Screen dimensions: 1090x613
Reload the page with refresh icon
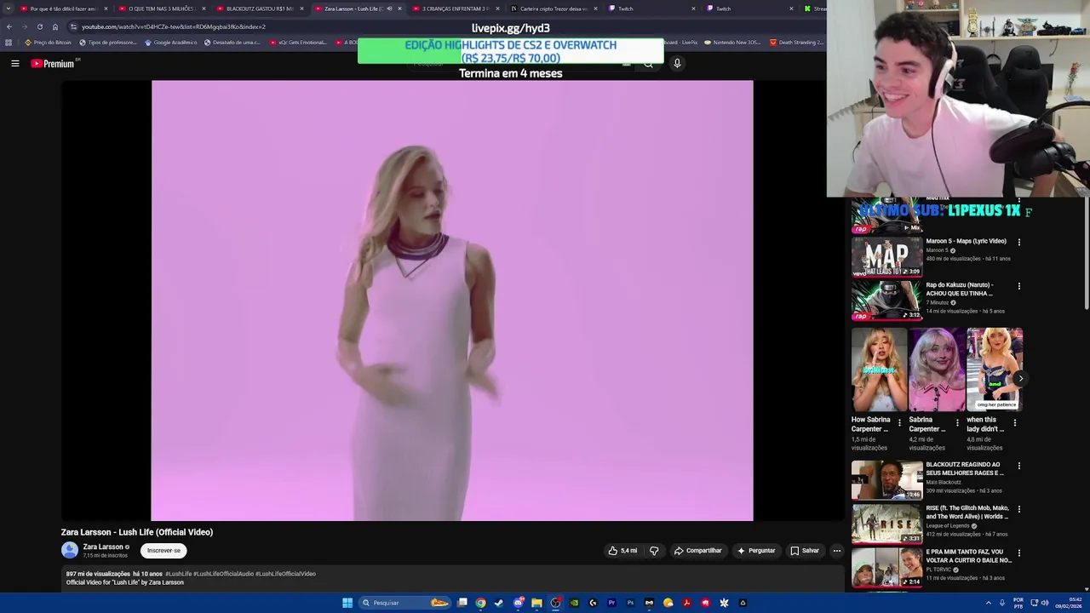coord(39,26)
